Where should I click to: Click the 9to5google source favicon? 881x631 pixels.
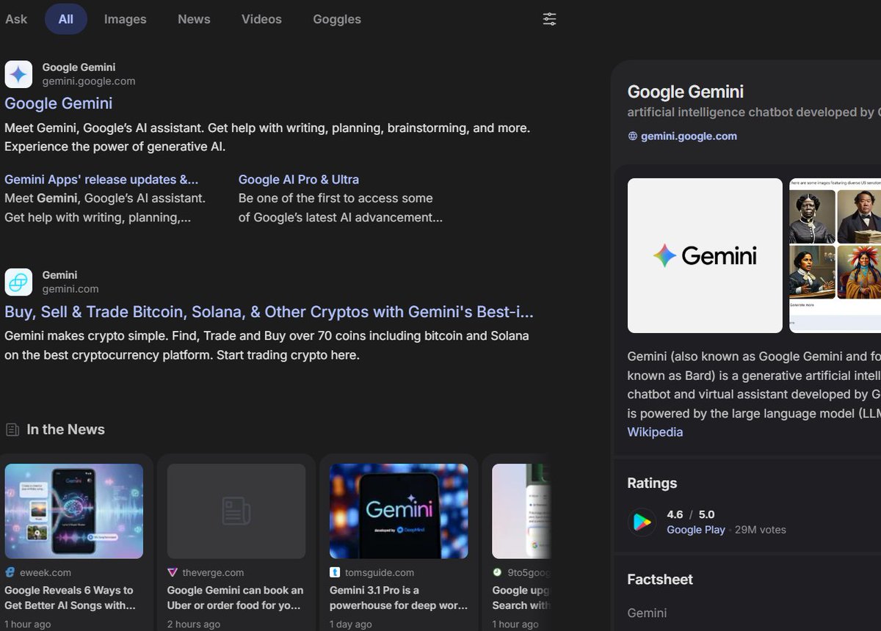point(497,572)
